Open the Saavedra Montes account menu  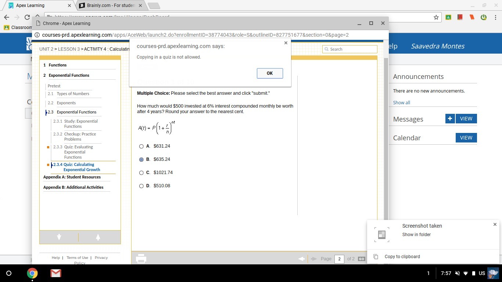click(438, 46)
